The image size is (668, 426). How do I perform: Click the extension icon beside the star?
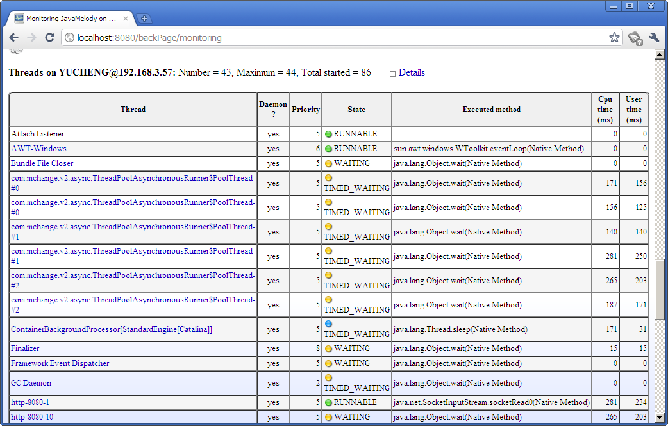635,38
